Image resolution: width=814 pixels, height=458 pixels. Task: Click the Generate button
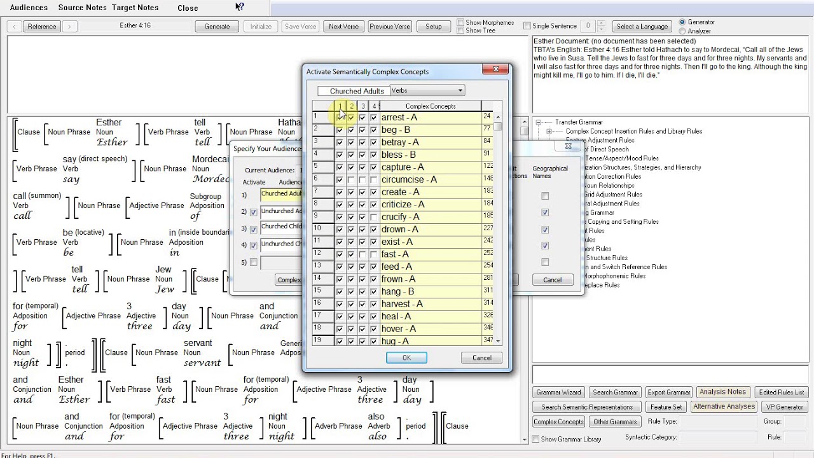[217, 27]
